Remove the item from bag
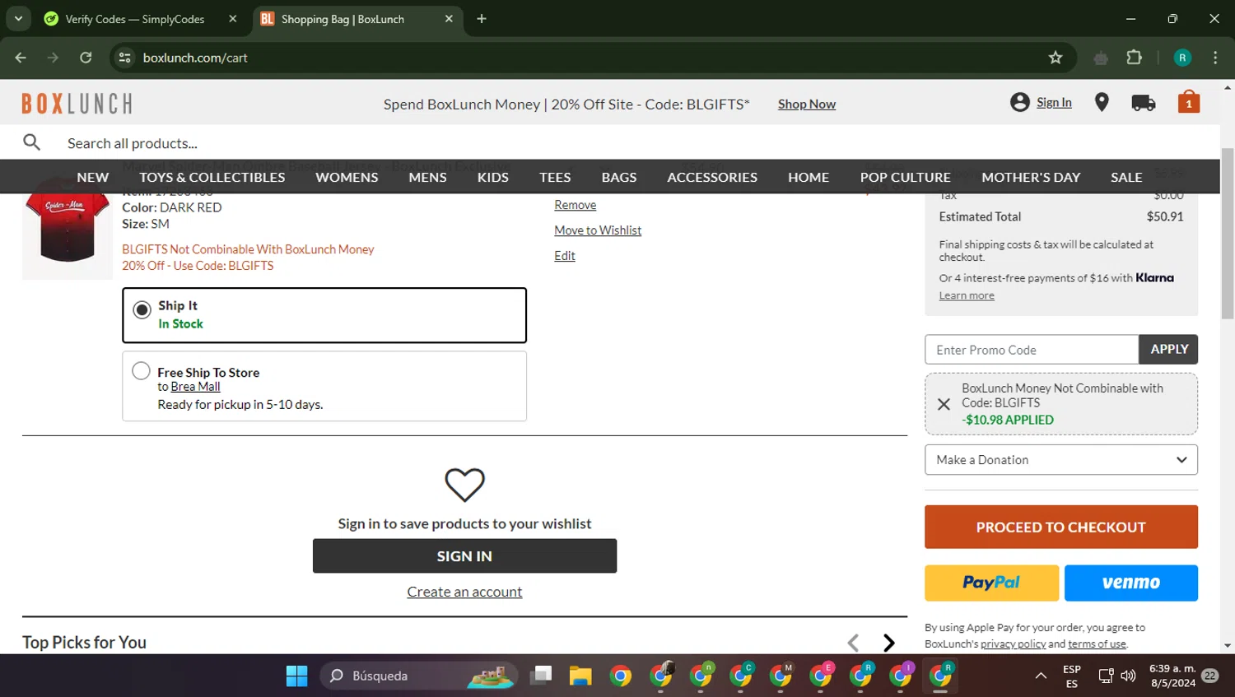The image size is (1235, 697). pyautogui.click(x=575, y=205)
